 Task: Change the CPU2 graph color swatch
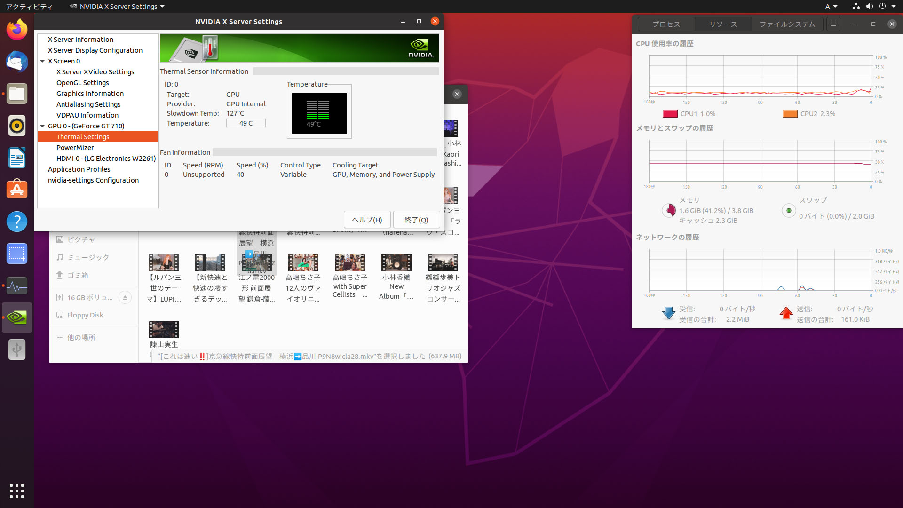pyautogui.click(x=790, y=114)
